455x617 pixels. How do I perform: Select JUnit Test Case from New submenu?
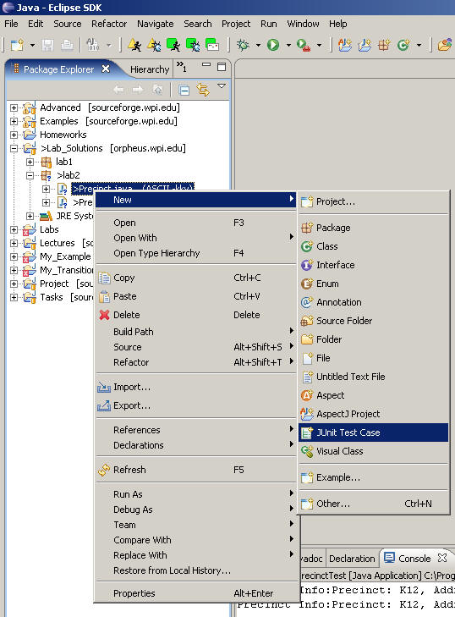click(373, 432)
